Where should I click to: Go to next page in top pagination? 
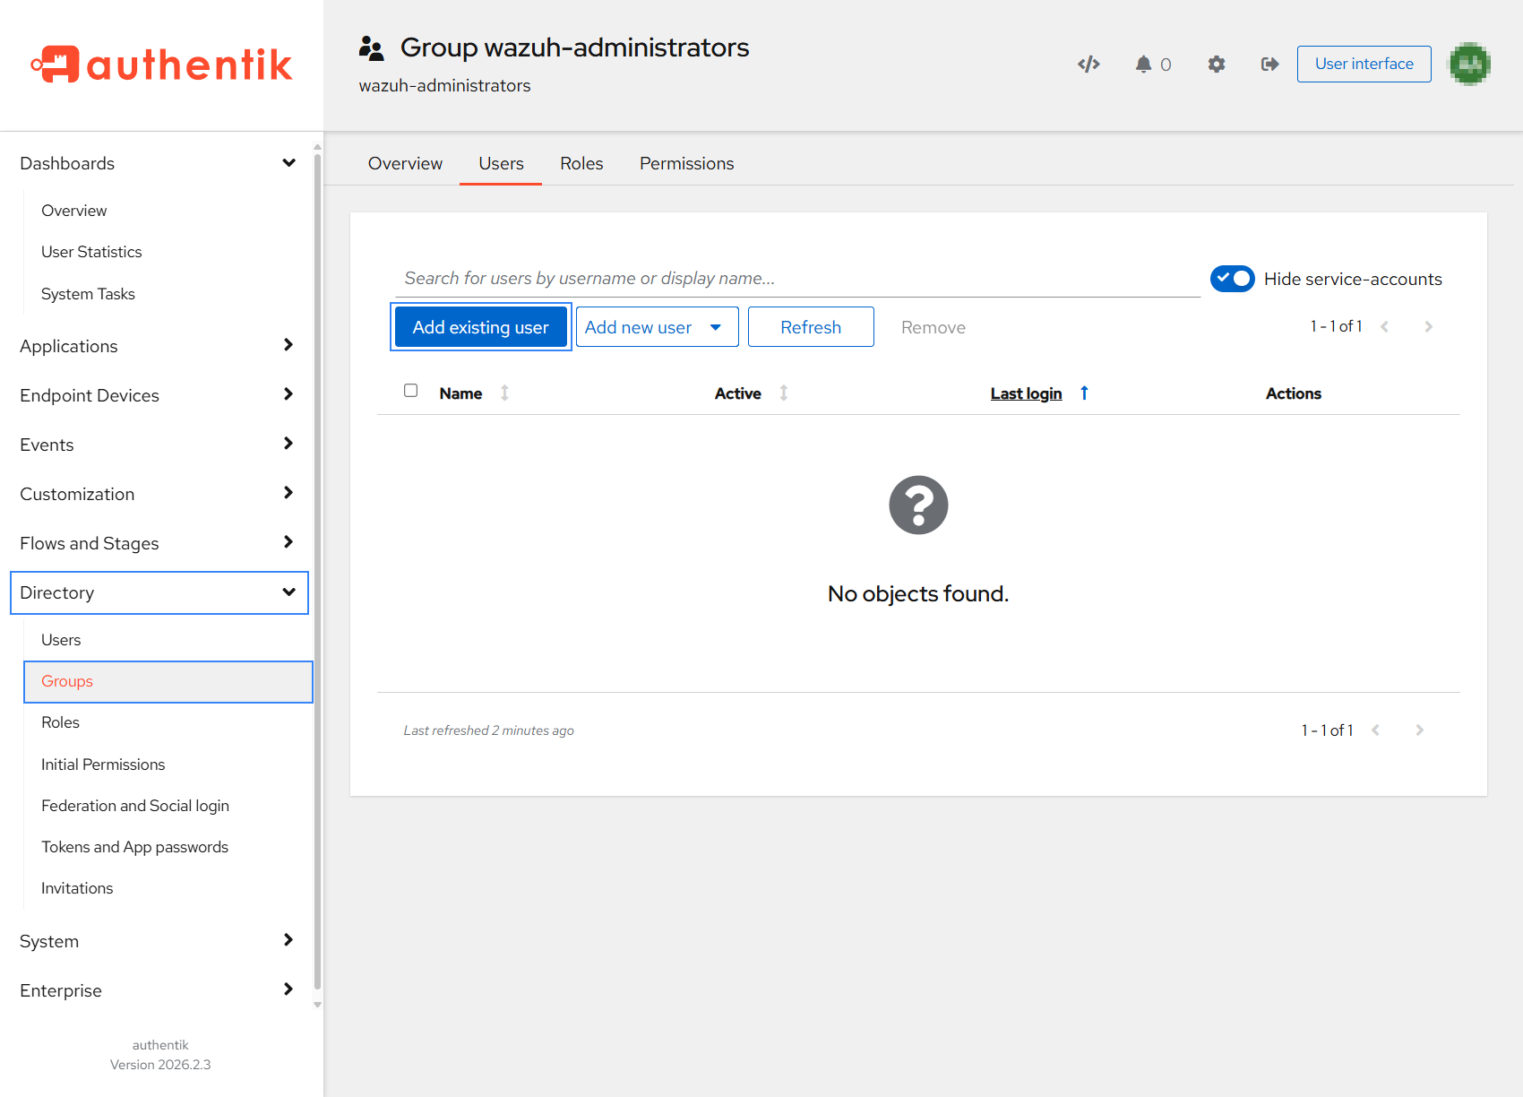pyautogui.click(x=1428, y=326)
